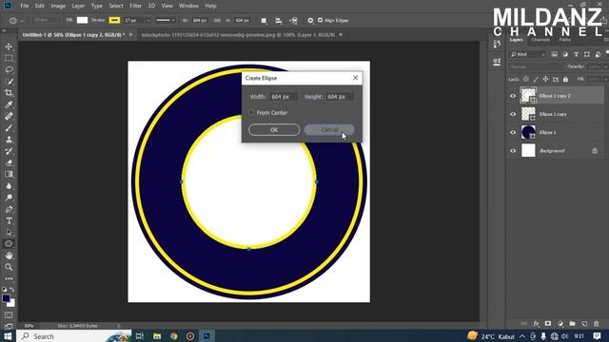The image size is (609, 342).
Task: Open the gear path options
Action: (310, 20)
